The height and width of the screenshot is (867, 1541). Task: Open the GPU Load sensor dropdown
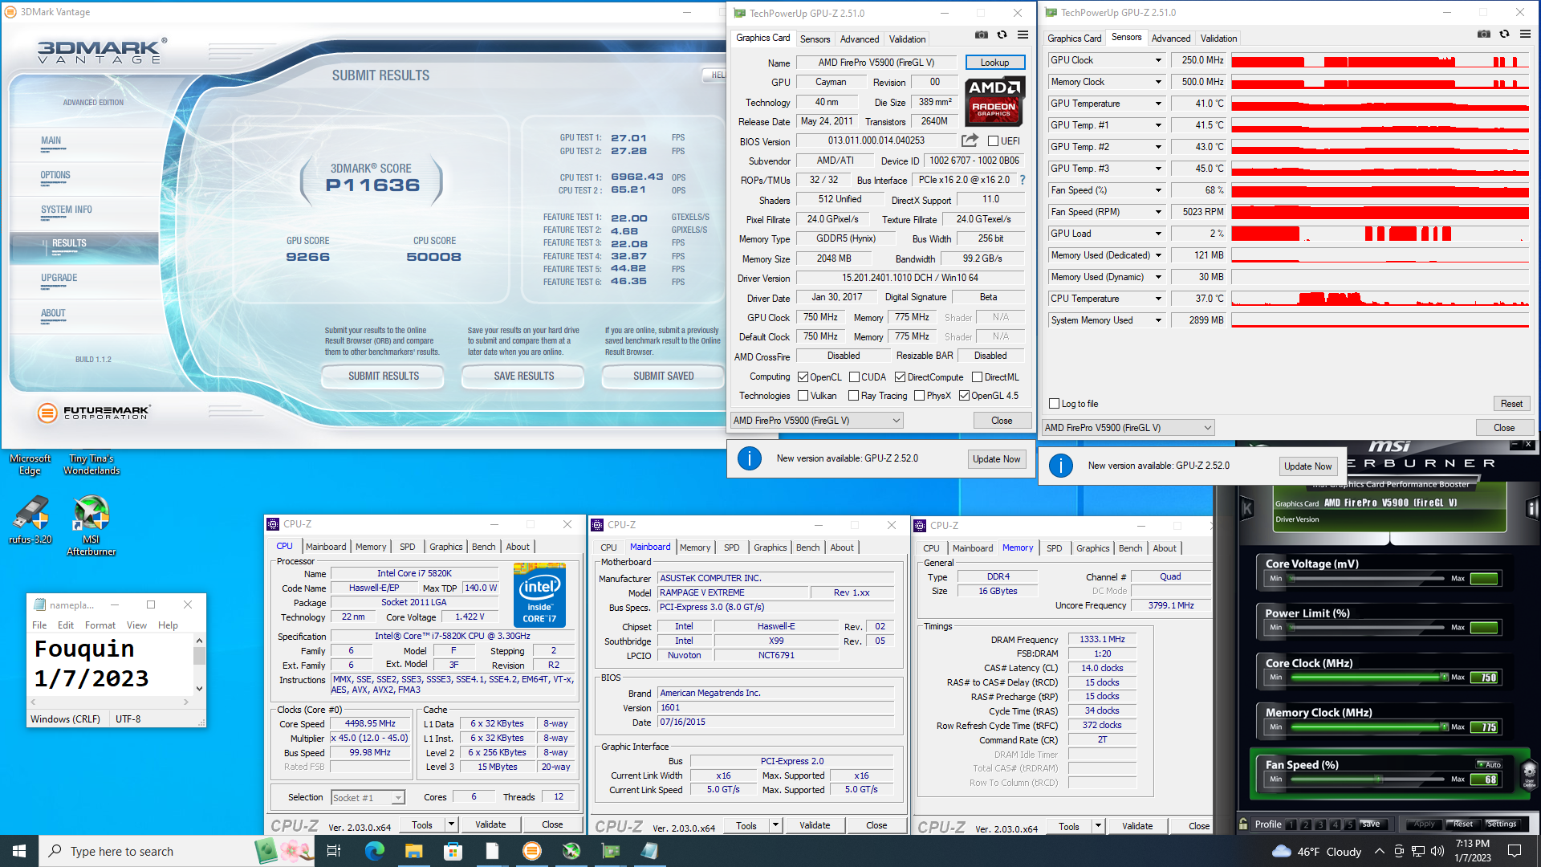[1158, 234]
